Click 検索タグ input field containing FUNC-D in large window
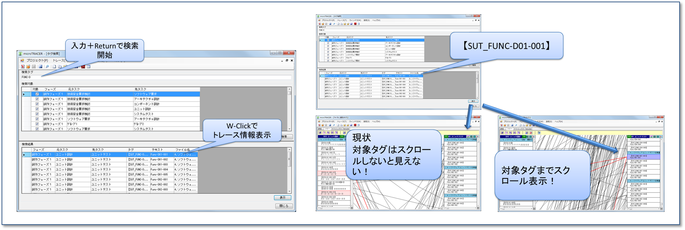 pos(156,77)
